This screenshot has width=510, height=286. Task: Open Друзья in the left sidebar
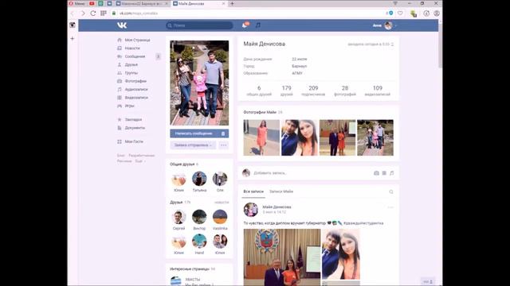(x=131, y=64)
